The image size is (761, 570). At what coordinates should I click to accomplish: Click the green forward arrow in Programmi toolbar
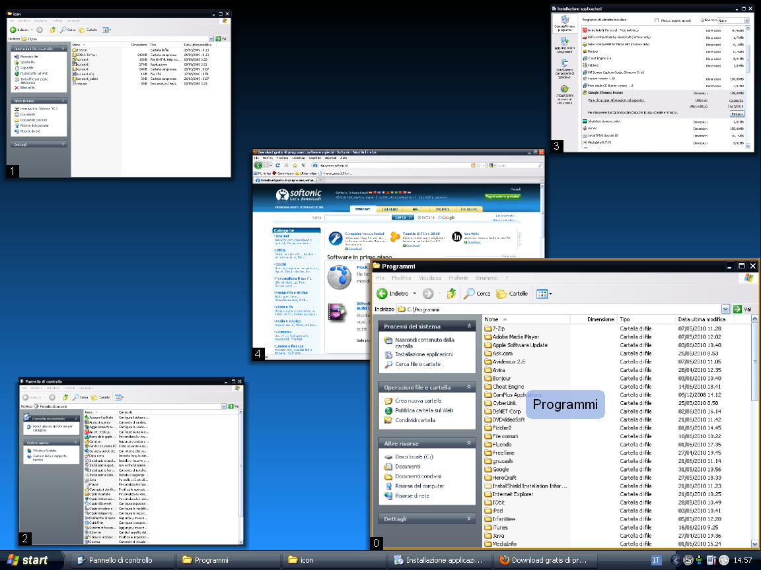(x=427, y=293)
